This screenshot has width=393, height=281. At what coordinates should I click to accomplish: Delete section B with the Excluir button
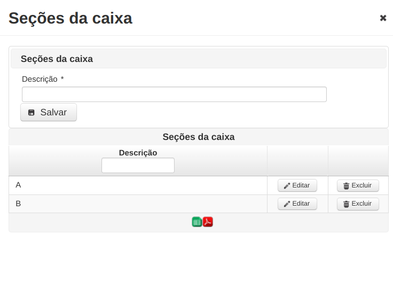358,204
